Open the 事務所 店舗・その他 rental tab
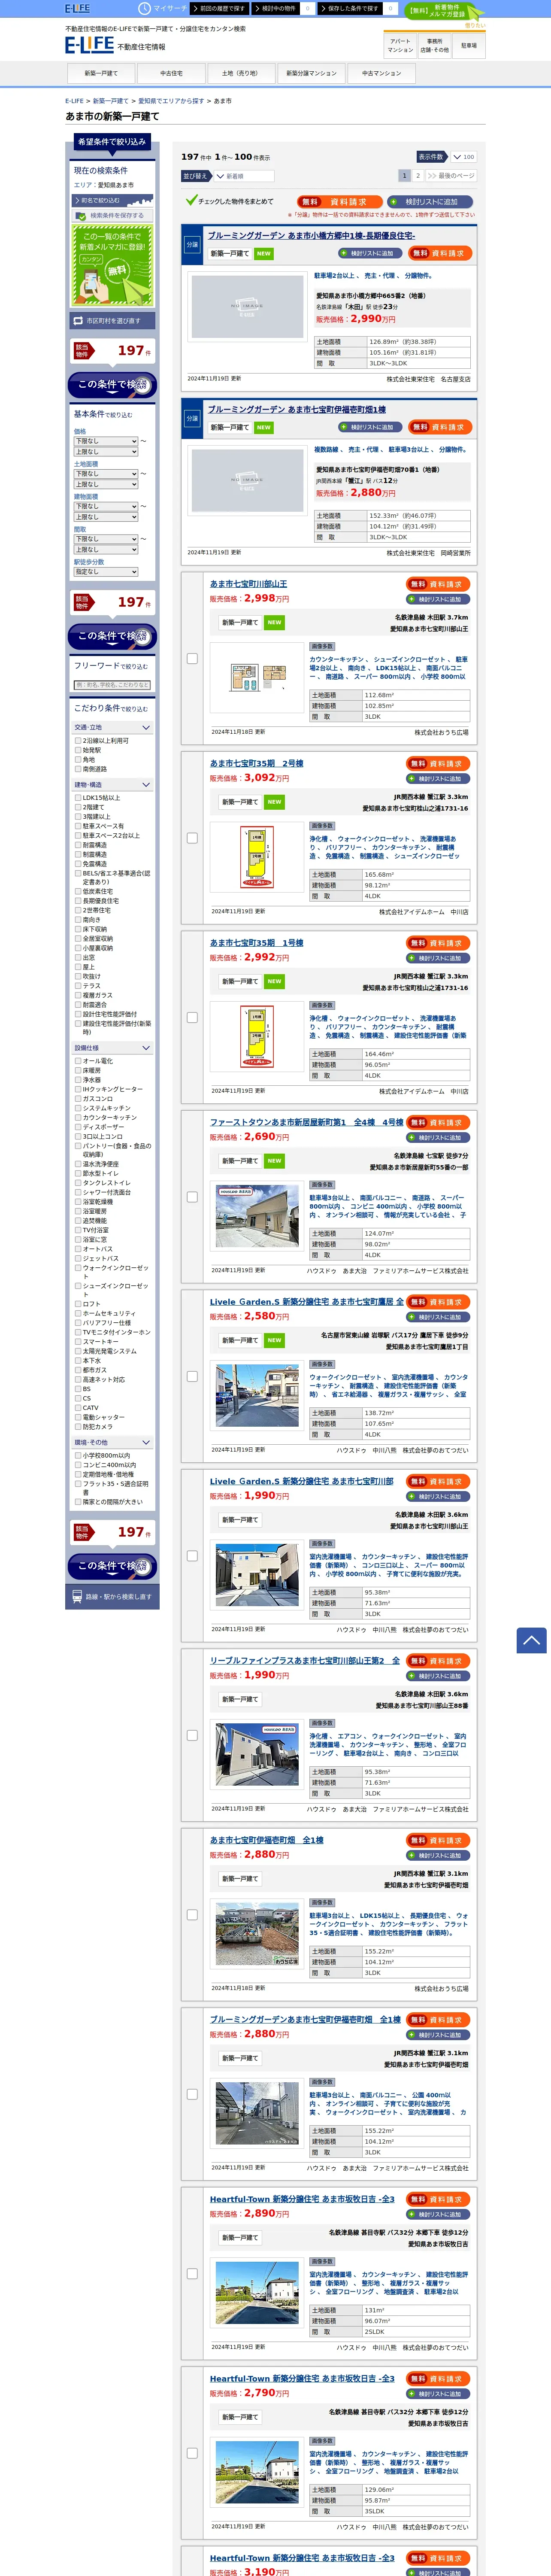This screenshot has width=551, height=2576. (x=434, y=46)
